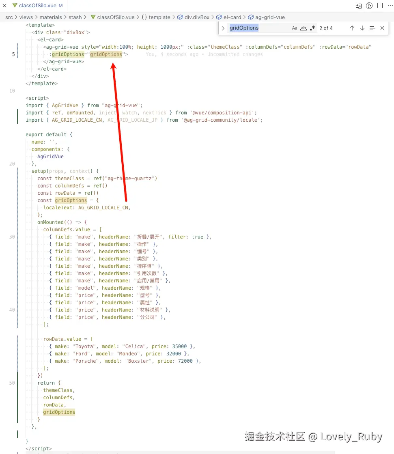Click 'const gridOptions' declaration
Image resolution: width=394 pixels, height=454 pixels.
[62, 200]
